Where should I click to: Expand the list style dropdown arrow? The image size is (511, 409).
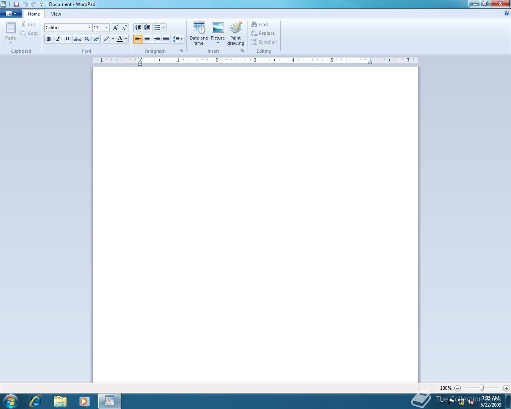tap(164, 28)
